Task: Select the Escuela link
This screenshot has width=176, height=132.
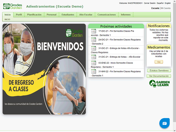Action: (155, 8)
